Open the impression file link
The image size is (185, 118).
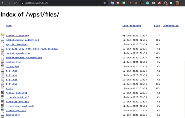point(13,115)
